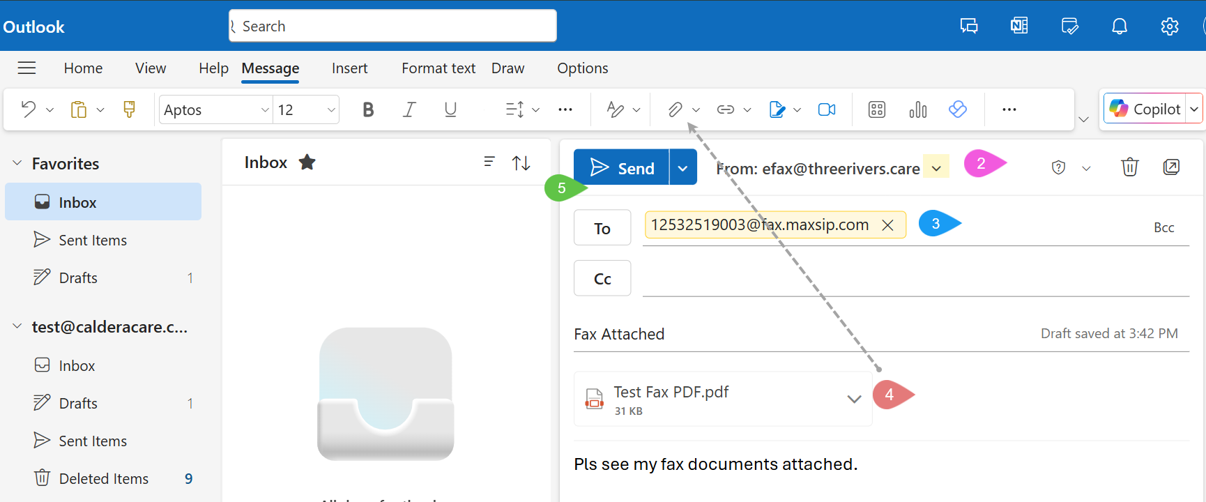Open the From address dropdown chevron

[x=936, y=168]
